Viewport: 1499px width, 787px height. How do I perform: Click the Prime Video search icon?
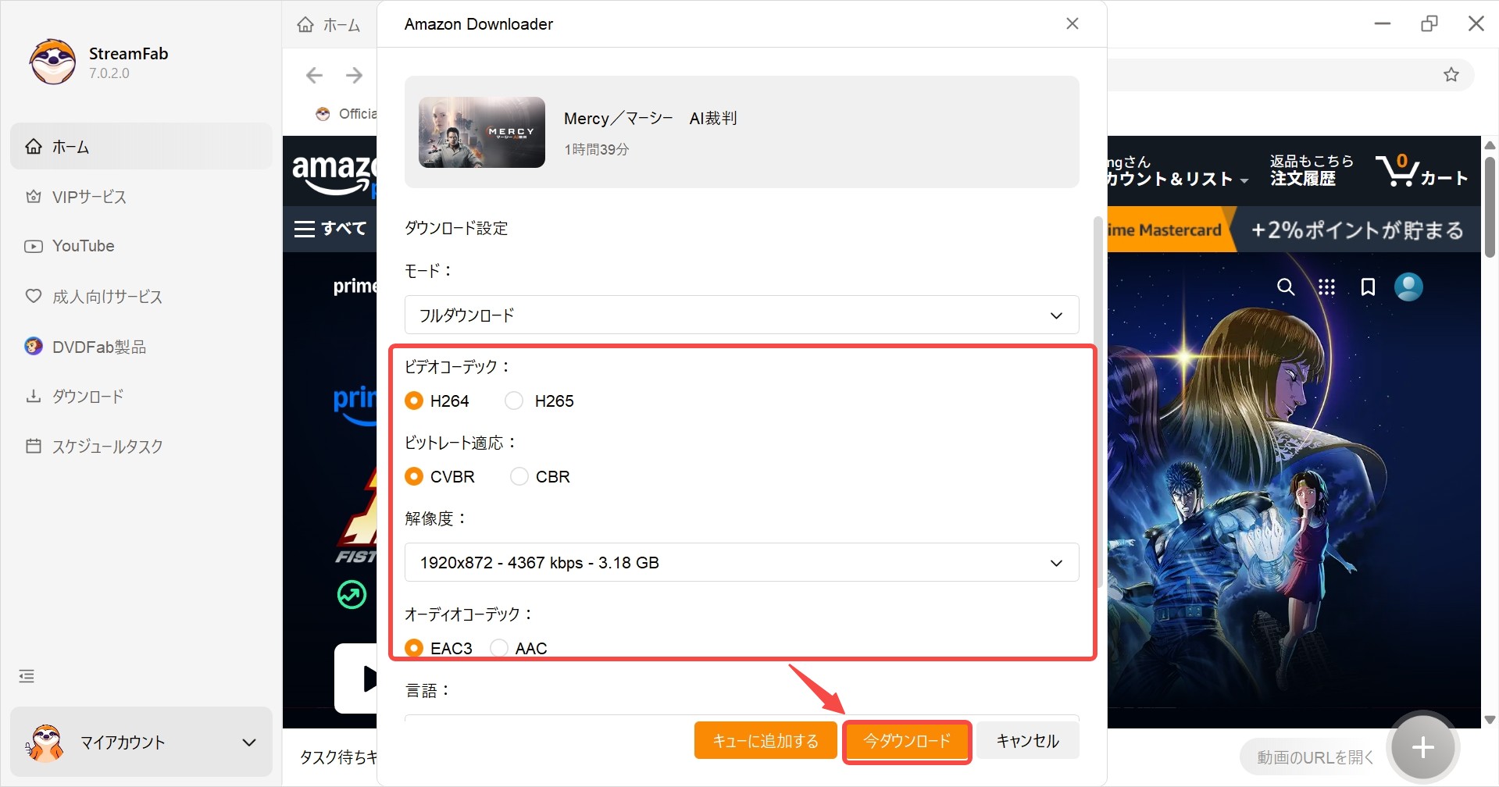(x=1286, y=287)
